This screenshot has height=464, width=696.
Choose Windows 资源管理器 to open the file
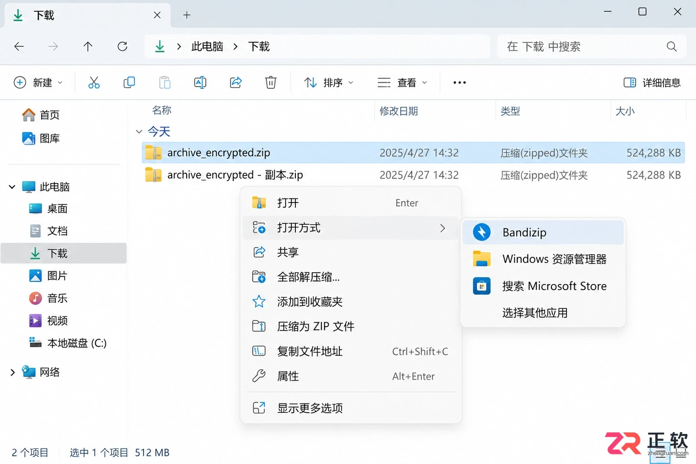tap(543, 259)
